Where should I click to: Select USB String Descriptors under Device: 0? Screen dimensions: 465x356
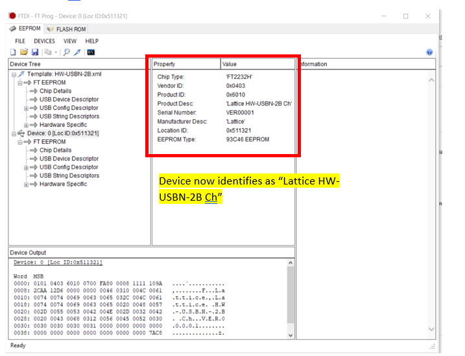click(x=69, y=175)
